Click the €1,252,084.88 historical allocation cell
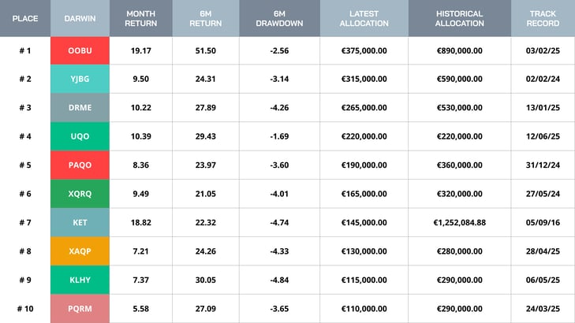 click(459, 223)
